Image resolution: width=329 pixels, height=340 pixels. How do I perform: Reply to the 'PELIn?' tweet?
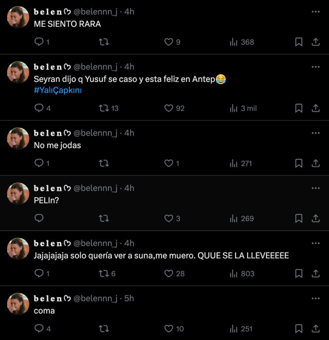tap(39, 218)
